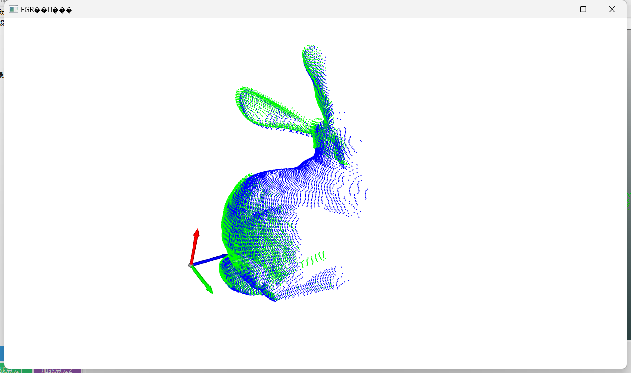Close the FGR viewer window
This screenshot has height=373, width=631.
[x=612, y=9]
